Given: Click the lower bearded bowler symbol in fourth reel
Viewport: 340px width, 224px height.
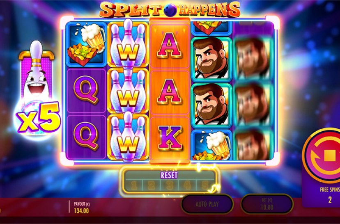Looking at the screenshot, I should (x=211, y=105).
